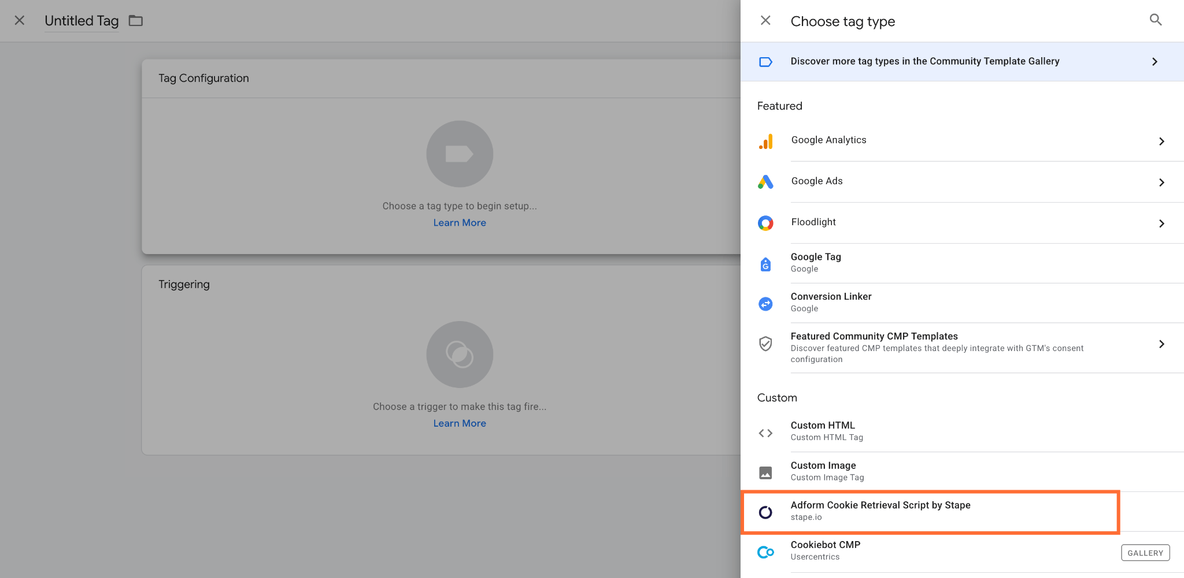Viewport: 1184px width, 578px height.
Task: Click the 'Choose a trigger to make this tag fire...' text
Action: click(x=460, y=407)
